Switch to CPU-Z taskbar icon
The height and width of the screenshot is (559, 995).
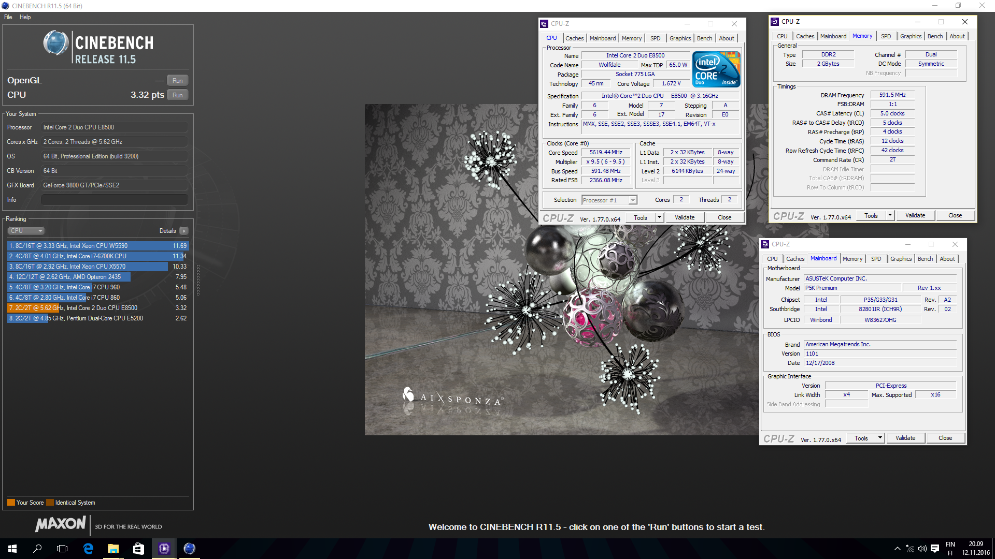[x=164, y=549]
